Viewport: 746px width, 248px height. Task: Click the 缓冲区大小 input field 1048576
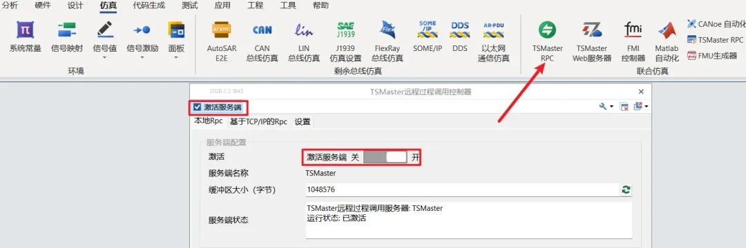coord(462,189)
